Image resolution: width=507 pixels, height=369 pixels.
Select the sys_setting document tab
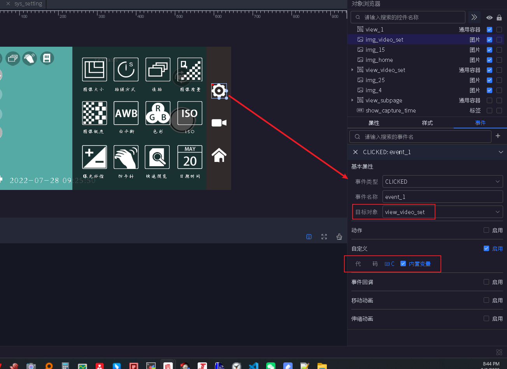(x=28, y=4)
